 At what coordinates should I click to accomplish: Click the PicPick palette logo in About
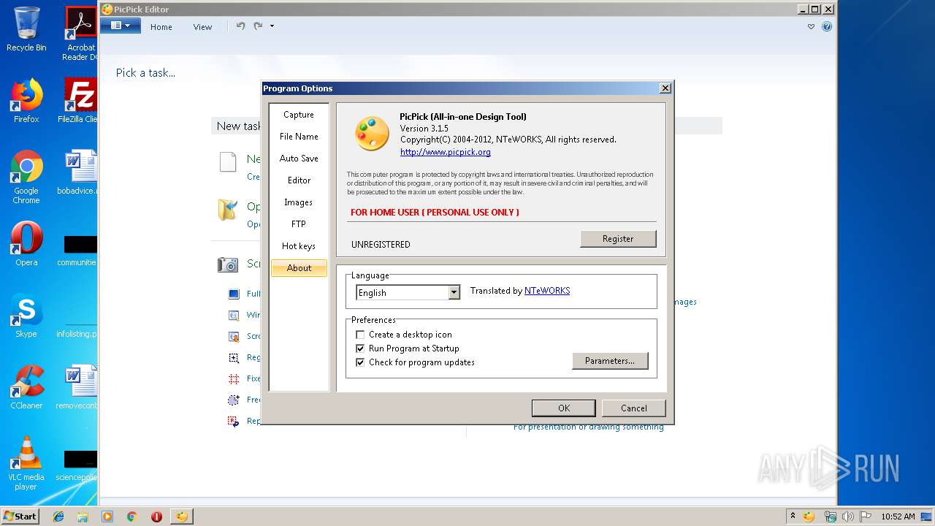coord(372,134)
